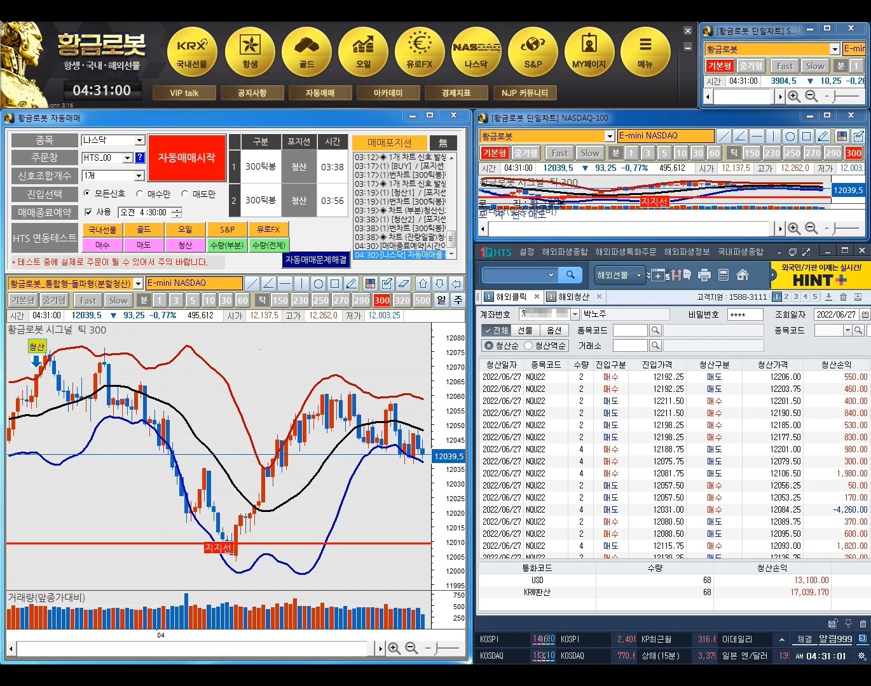Viewport: 871px width, 686px height.
Task: Open 종목코드 dropdown arrow
Action: click(x=847, y=330)
